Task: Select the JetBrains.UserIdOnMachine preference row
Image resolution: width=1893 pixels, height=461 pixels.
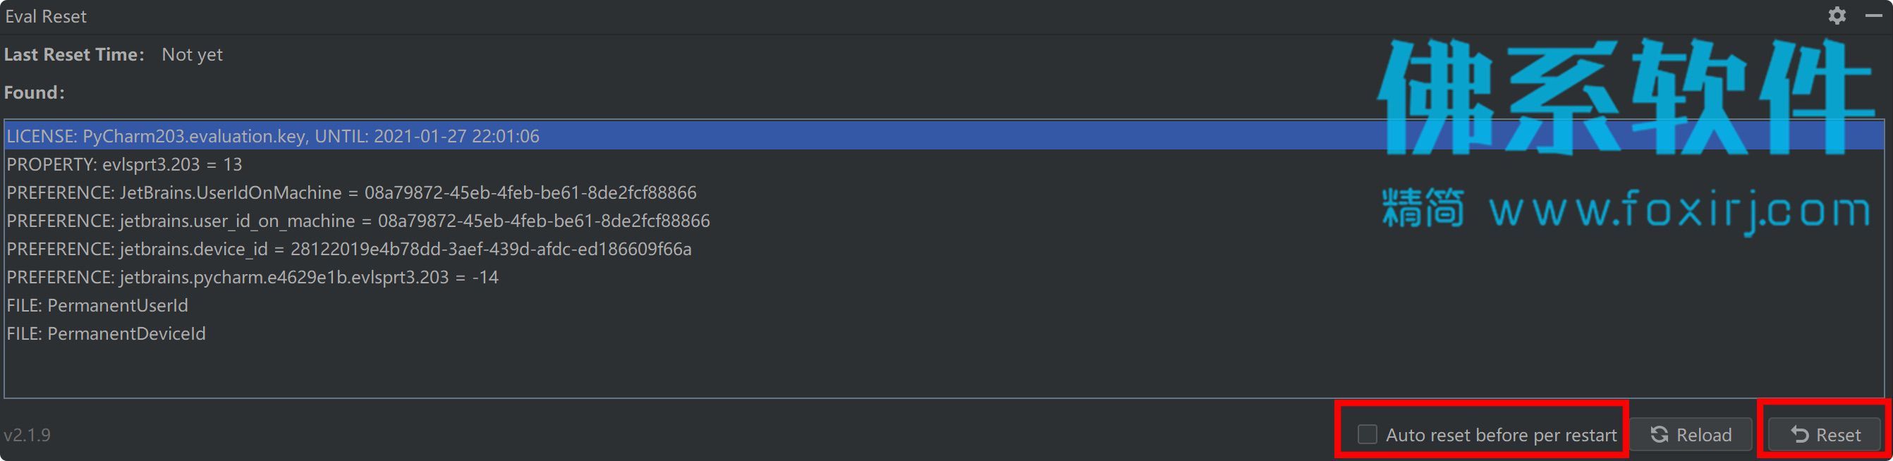Action: point(944,192)
